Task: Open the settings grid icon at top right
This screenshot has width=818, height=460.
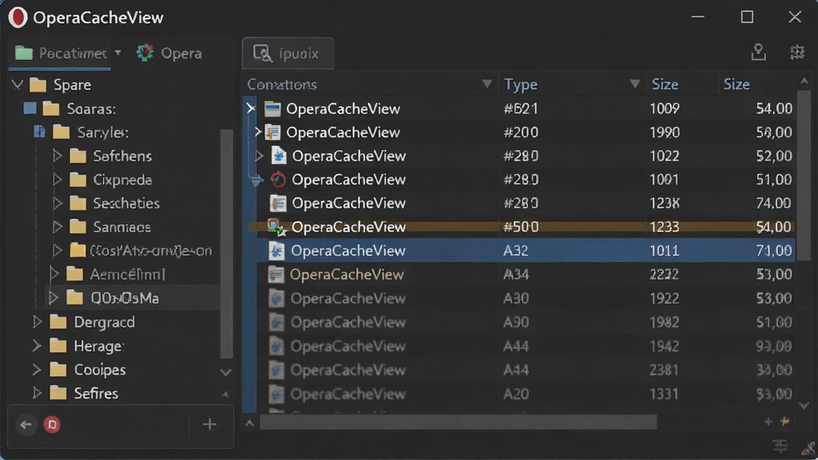Action: click(797, 52)
